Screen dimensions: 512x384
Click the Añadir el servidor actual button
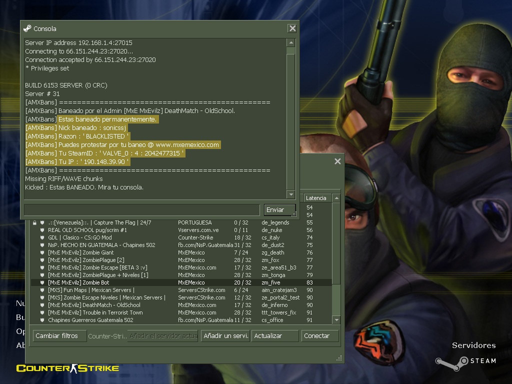pyautogui.click(x=163, y=335)
